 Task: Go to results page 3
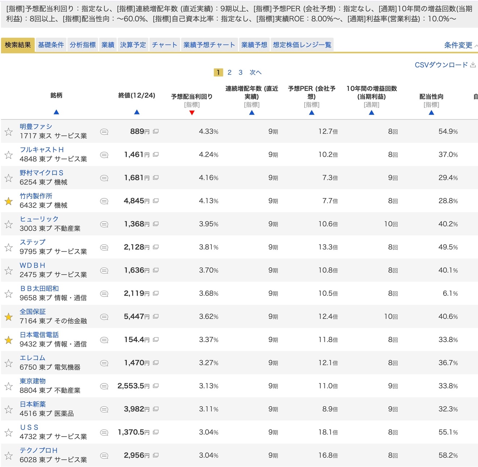coord(240,72)
